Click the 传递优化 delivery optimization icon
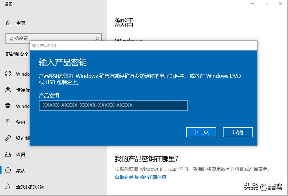Image resolution: width=288 pixels, height=196 pixels. pyautogui.click(x=8, y=90)
